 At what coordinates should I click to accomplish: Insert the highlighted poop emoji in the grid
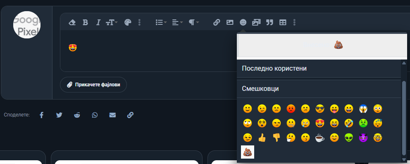click(247, 152)
